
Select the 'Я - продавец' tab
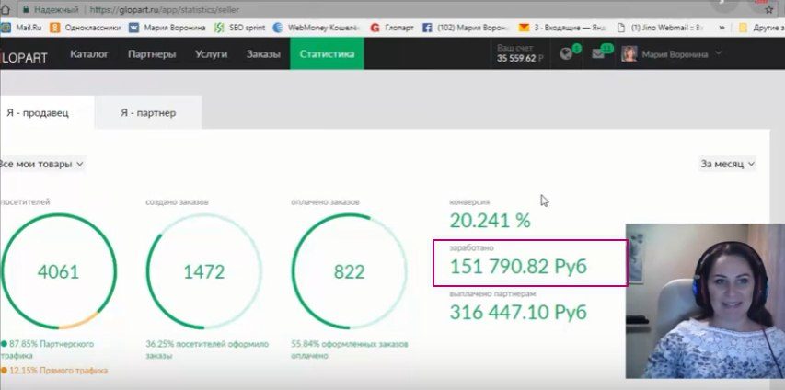tap(37, 113)
